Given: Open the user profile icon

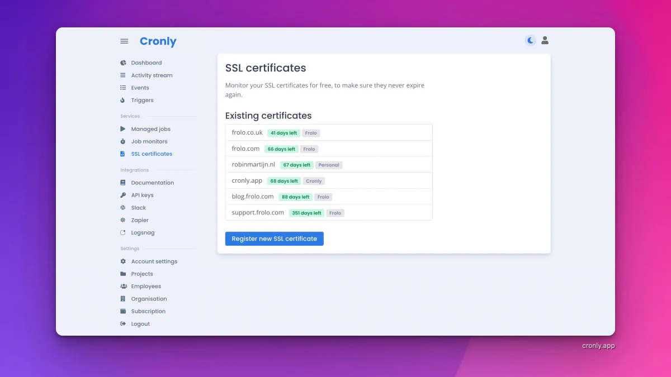Looking at the screenshot, I should pyautogui.click(x=545, y=40).
